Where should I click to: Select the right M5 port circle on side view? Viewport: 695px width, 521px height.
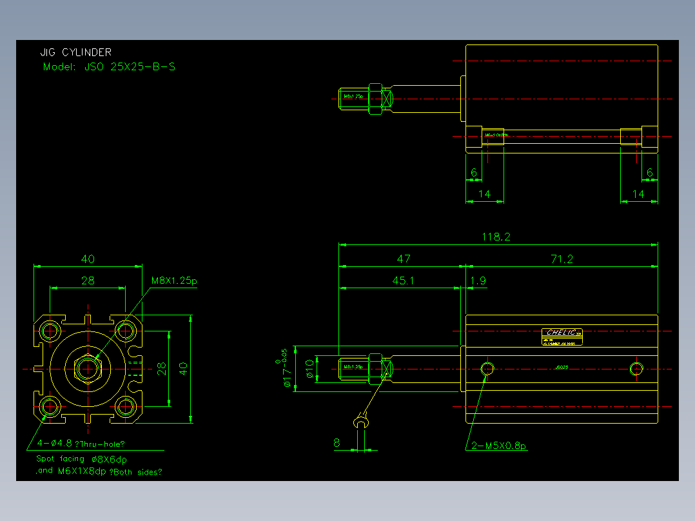tap(636, 368)
